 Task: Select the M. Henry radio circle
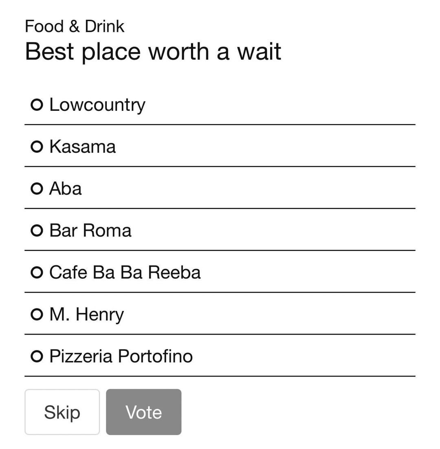tap(37, 315)
